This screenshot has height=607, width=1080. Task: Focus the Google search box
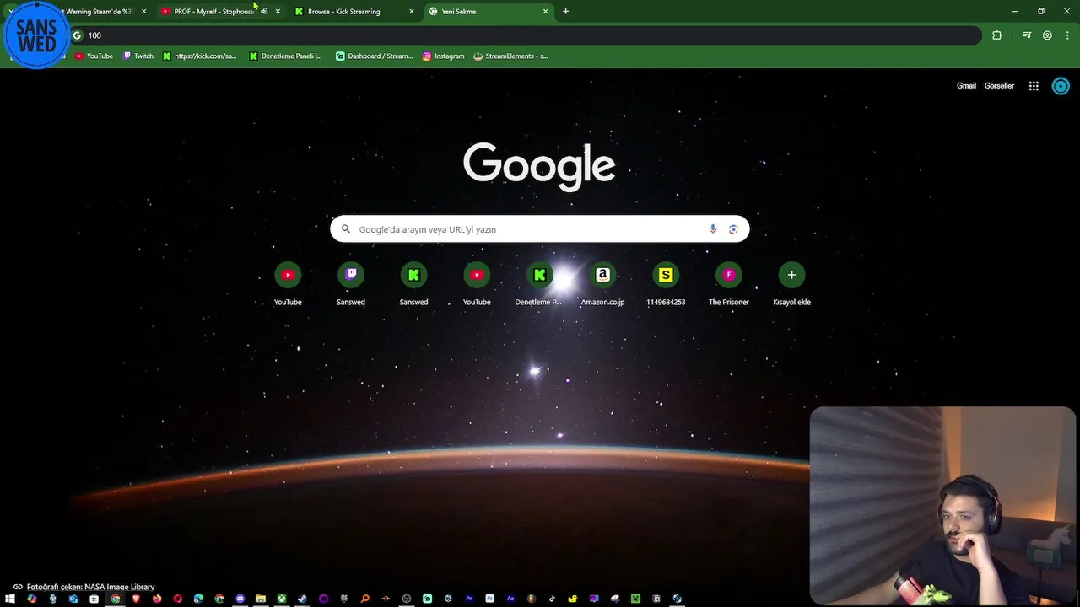coord(539,229)
